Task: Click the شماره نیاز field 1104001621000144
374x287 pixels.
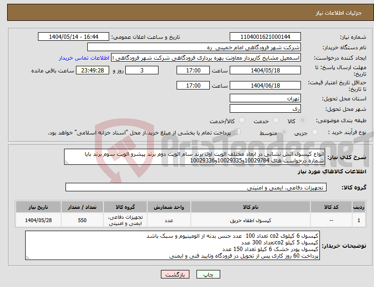Action: (x=265, y=36)
